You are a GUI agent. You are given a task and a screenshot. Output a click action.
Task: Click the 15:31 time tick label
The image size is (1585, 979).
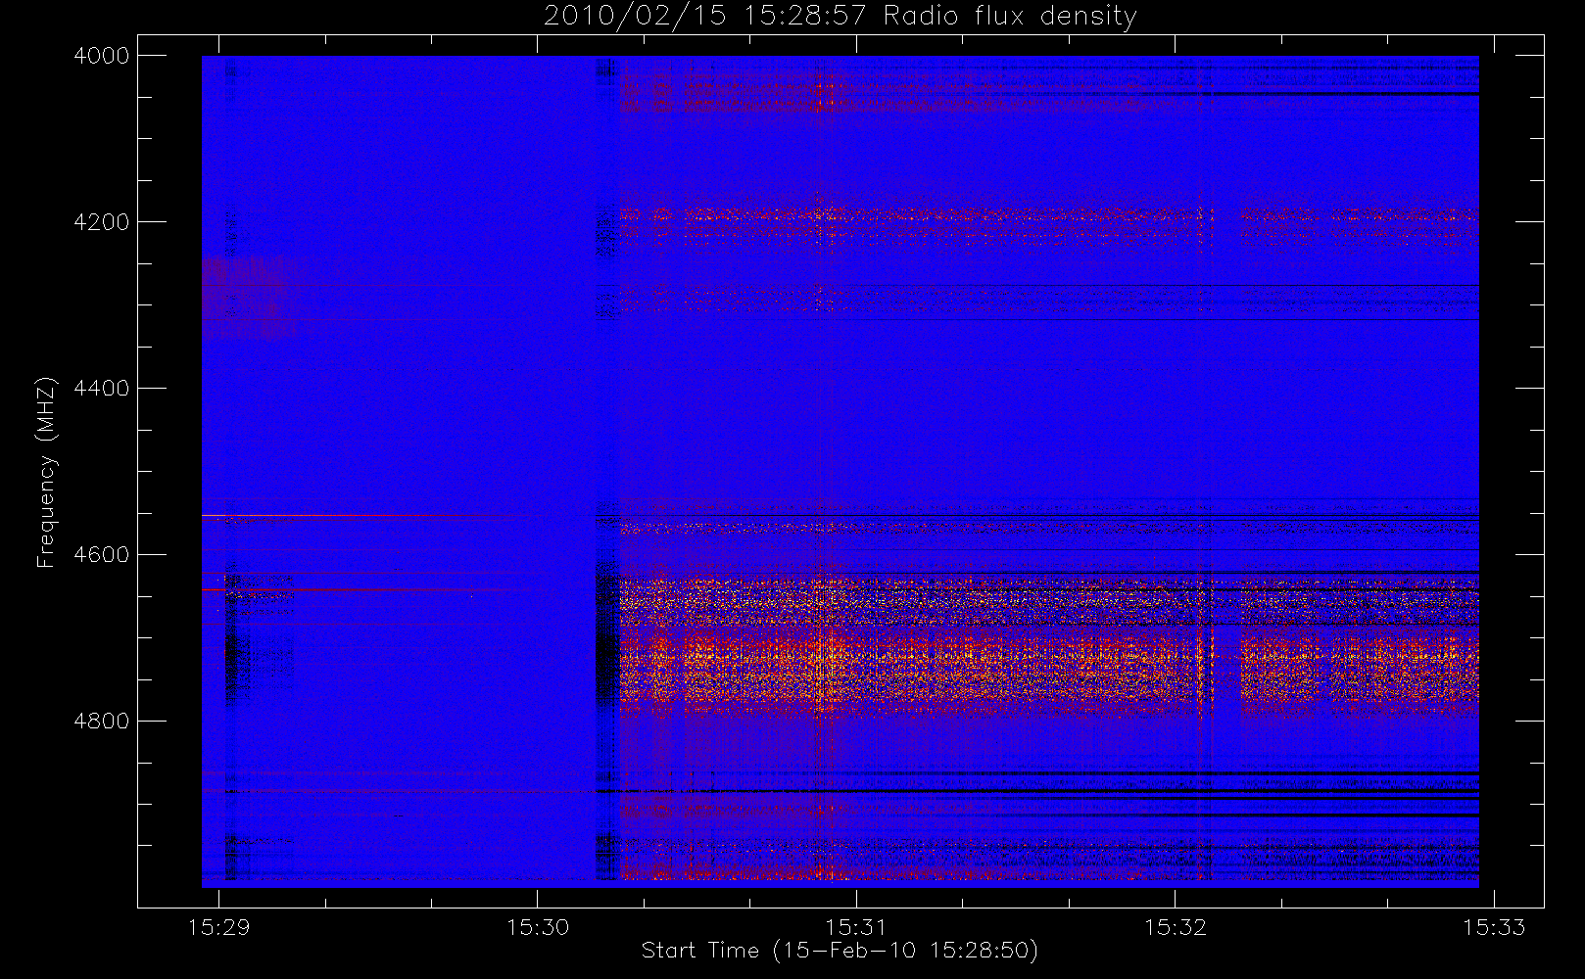(856, 927)
